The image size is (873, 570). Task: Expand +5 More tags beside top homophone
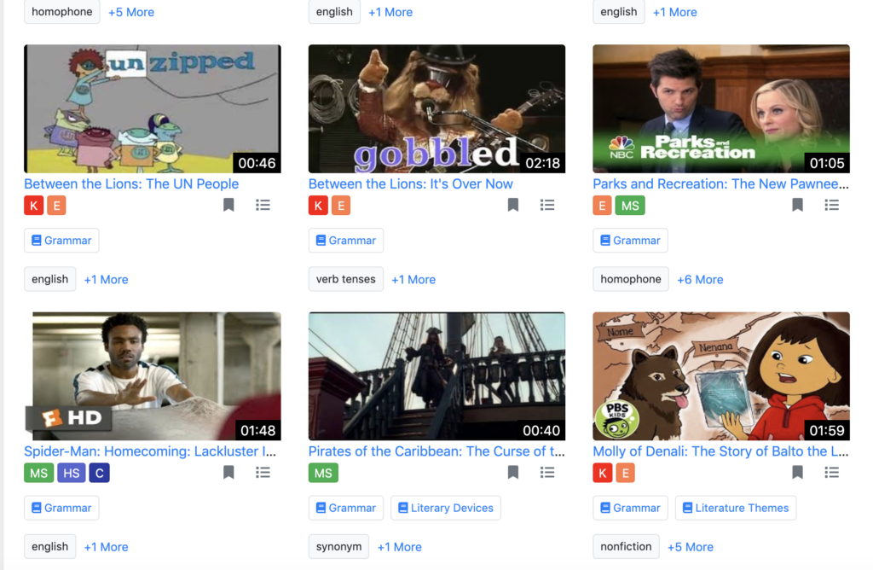[131, 12]
